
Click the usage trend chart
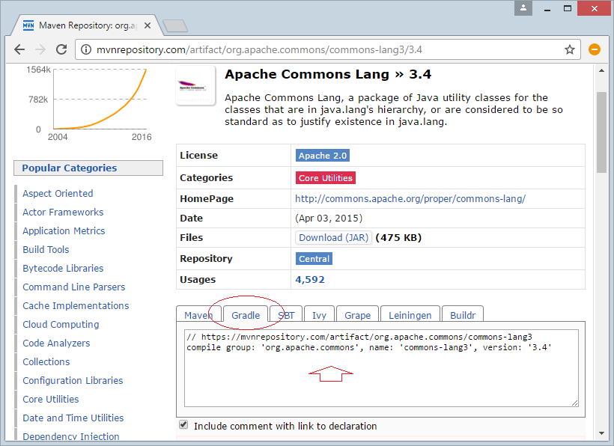(89, 104)
